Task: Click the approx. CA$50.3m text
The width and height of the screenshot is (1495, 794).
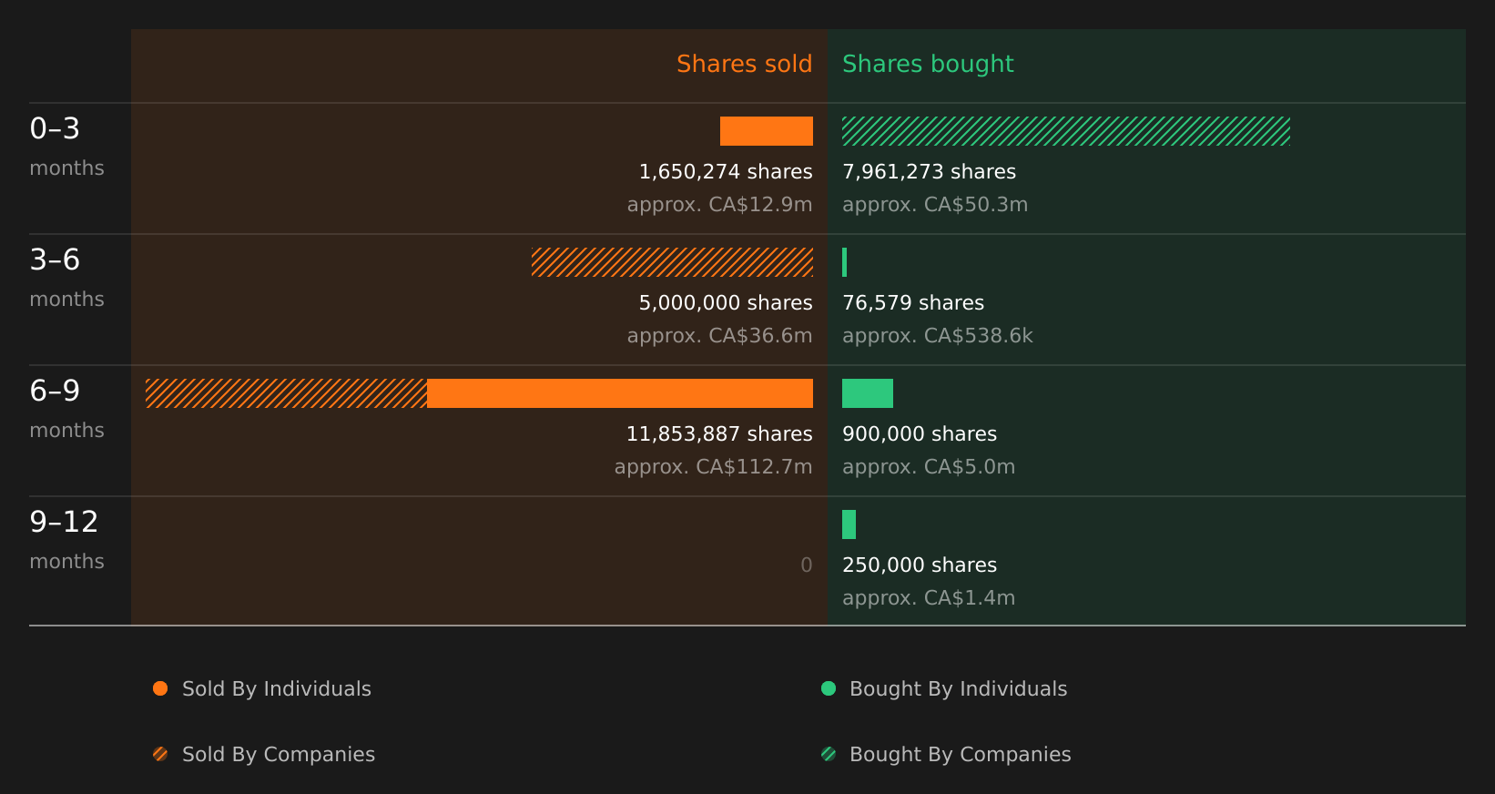Action: 935,205
